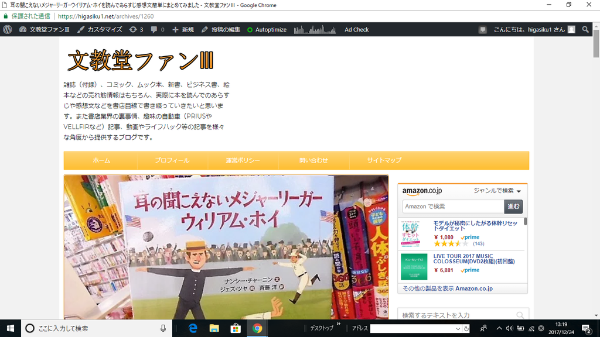The height and width of the screenshot is (337, 600).
Task: Activate the Cortana microphone icon
Action: click(163, 328)
